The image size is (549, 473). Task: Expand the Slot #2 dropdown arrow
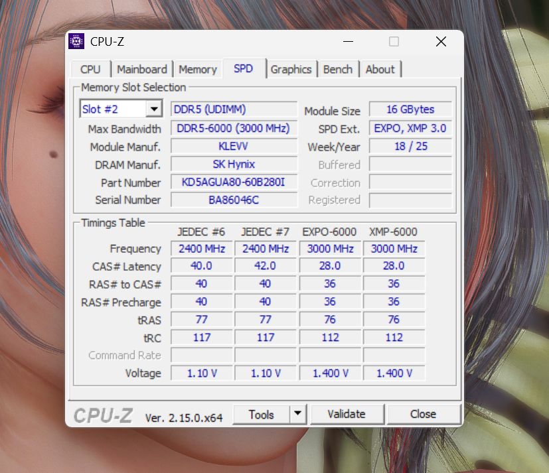coord(154,109)
